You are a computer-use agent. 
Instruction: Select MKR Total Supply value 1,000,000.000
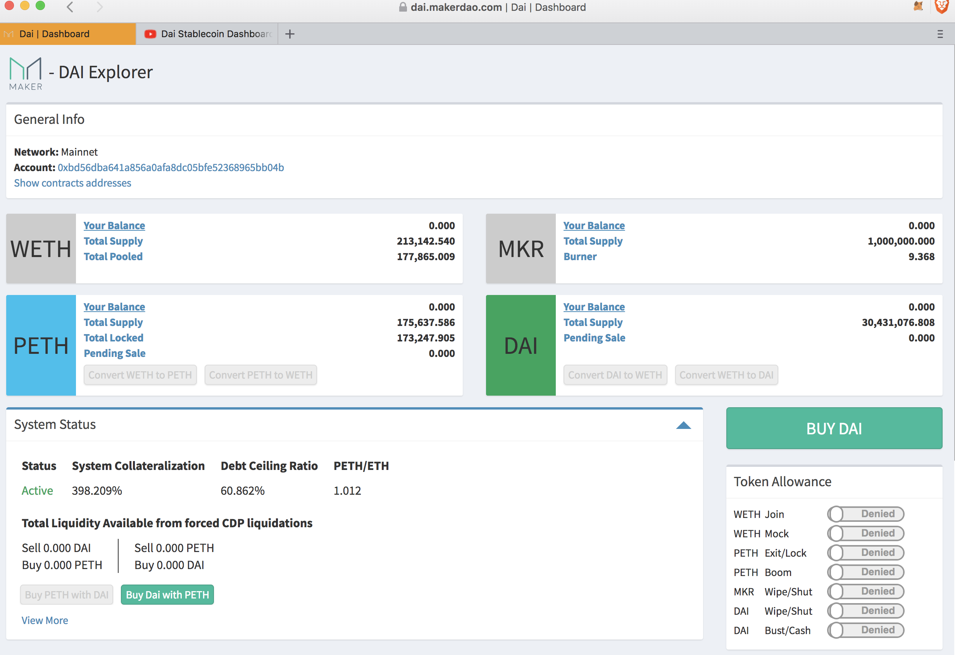(901, 241)
